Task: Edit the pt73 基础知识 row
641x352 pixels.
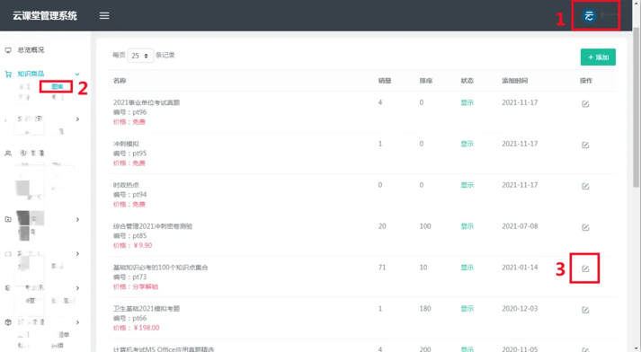Action: [585, 268]
